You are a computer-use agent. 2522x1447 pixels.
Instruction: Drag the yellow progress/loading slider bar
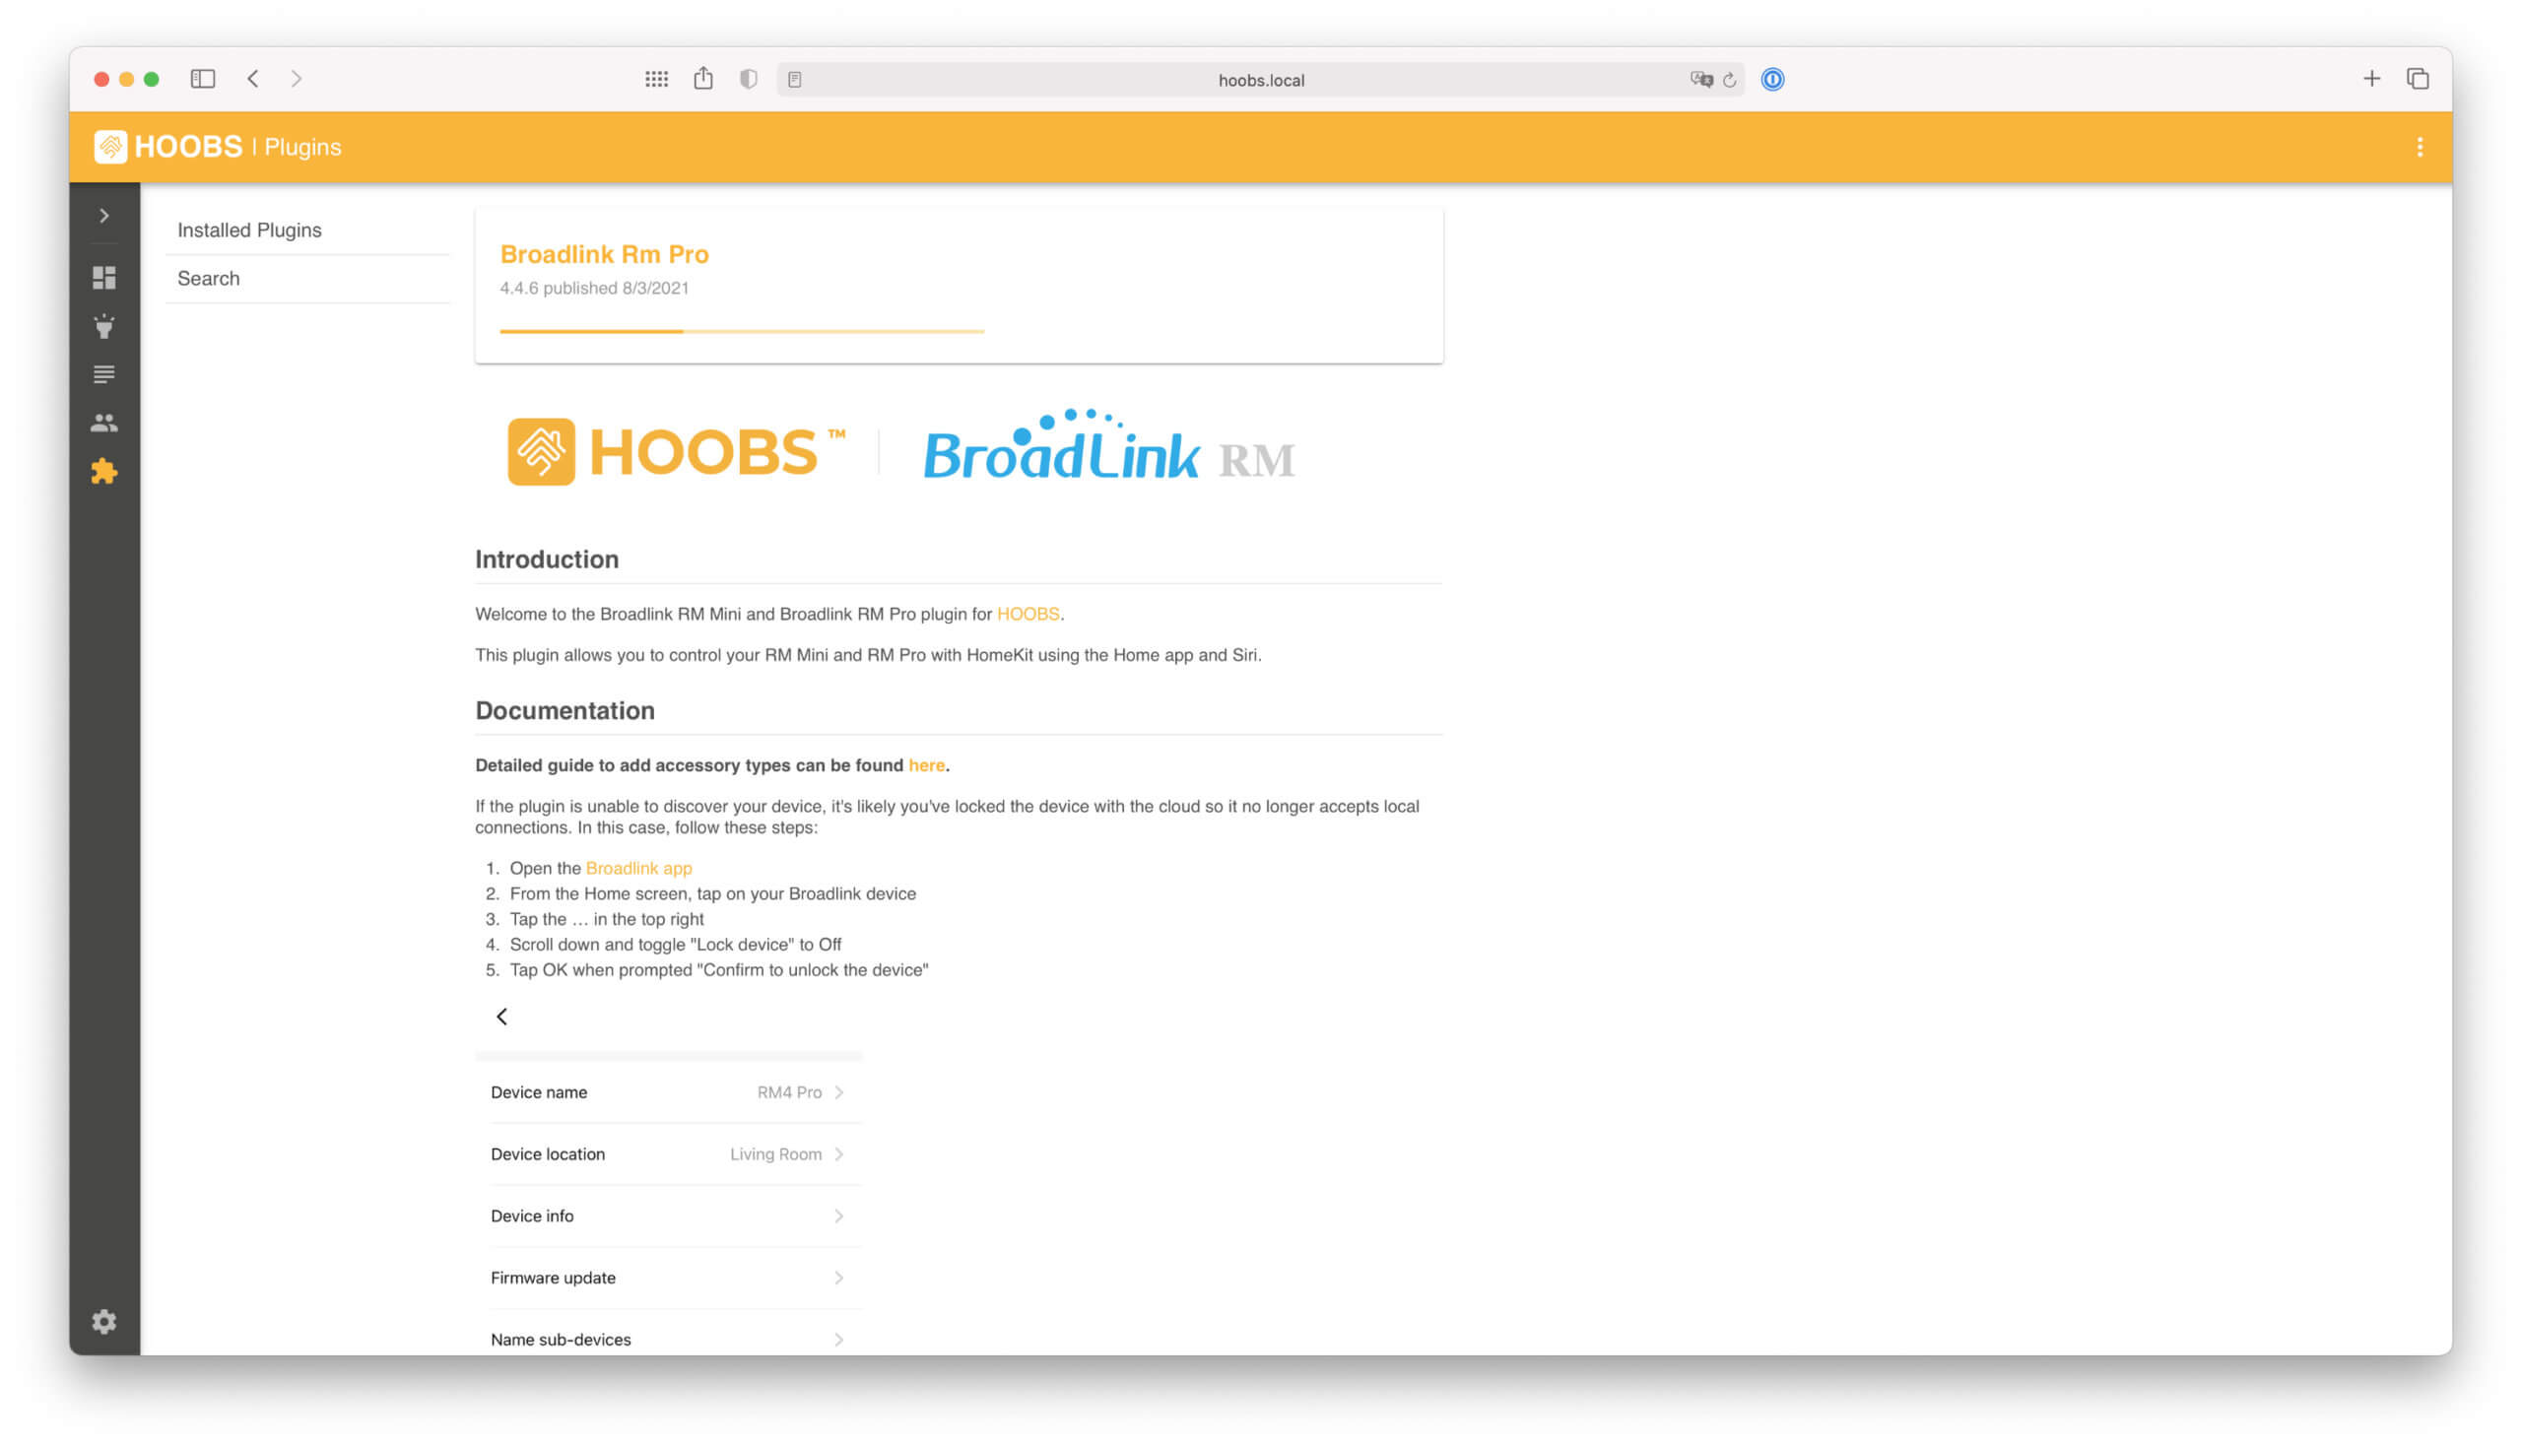pyautogui.click(x=742, y=329)
